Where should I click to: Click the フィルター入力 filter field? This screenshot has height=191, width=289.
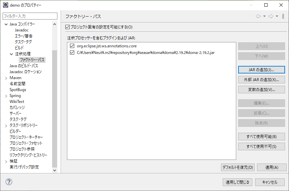(x=30, y=16)
